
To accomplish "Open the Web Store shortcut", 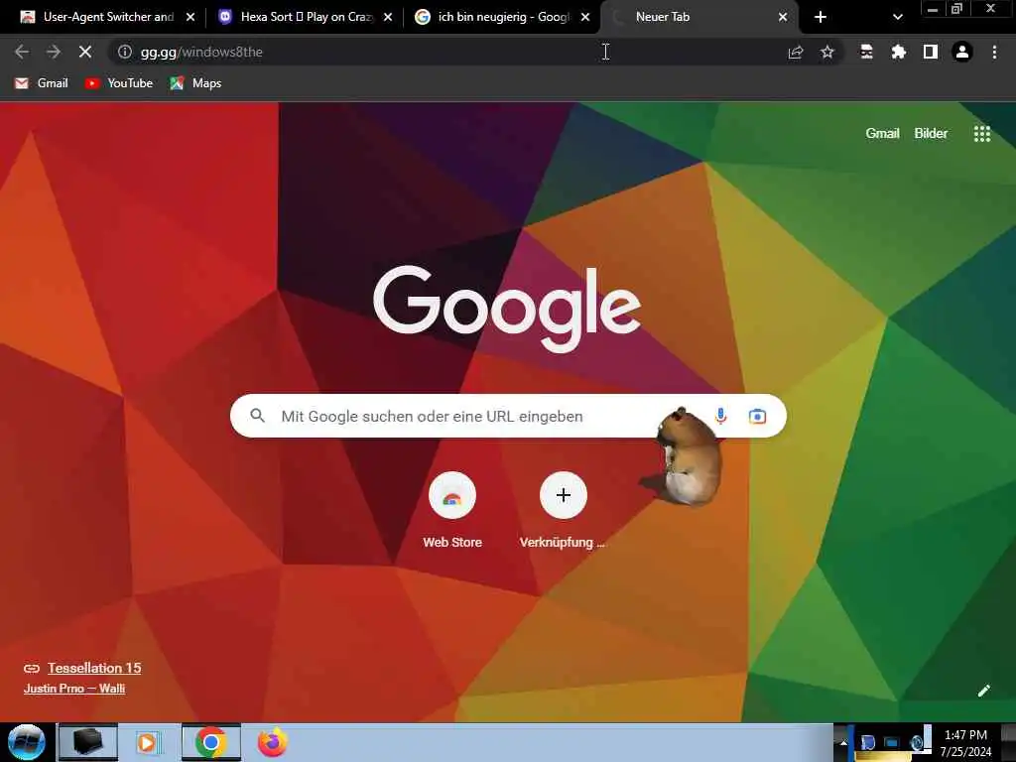I will coord(452,511).
